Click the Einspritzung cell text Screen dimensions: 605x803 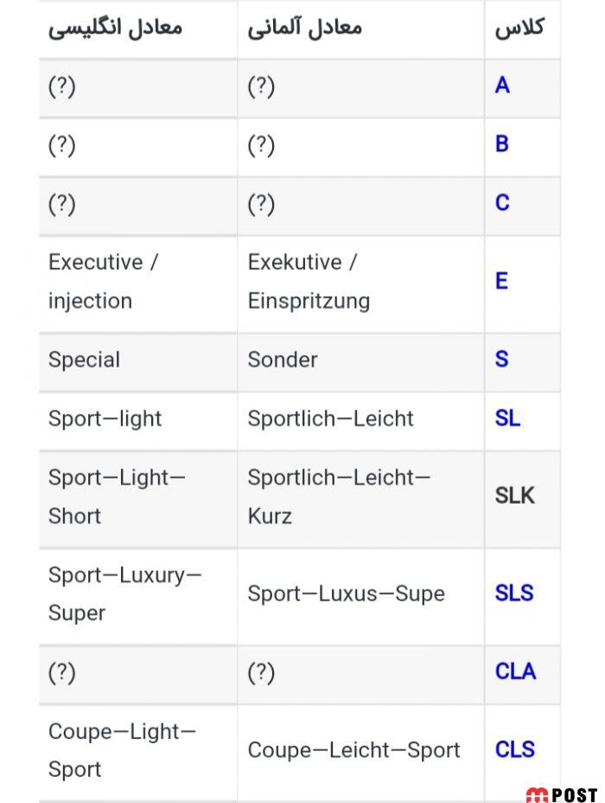[309, 300]
